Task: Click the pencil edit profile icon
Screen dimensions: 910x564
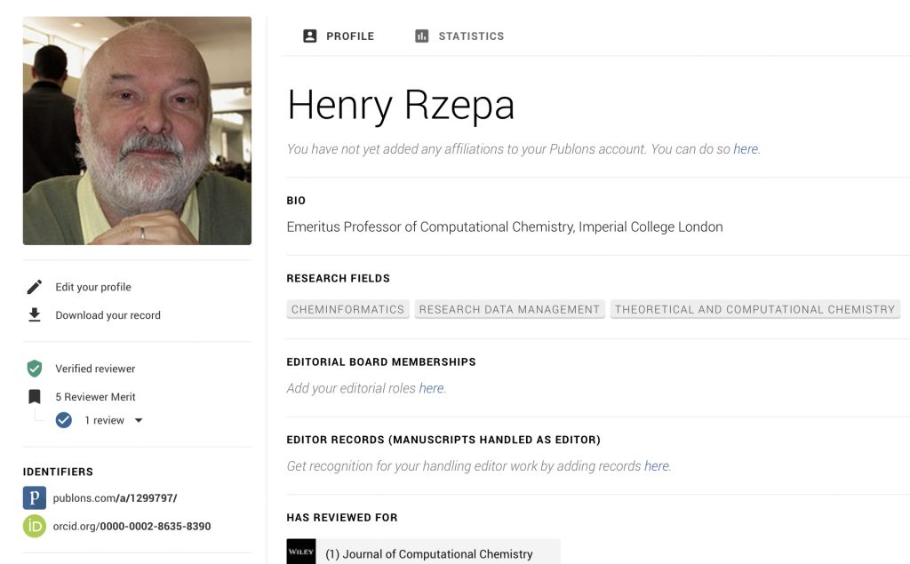Action: click(x=35, y=287)
